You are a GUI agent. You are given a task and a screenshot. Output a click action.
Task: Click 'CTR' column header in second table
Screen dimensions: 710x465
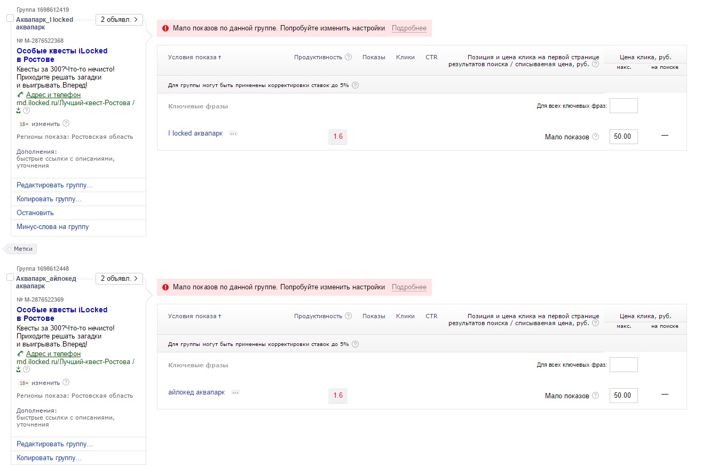pyautogui.click(x=431, y=316)
